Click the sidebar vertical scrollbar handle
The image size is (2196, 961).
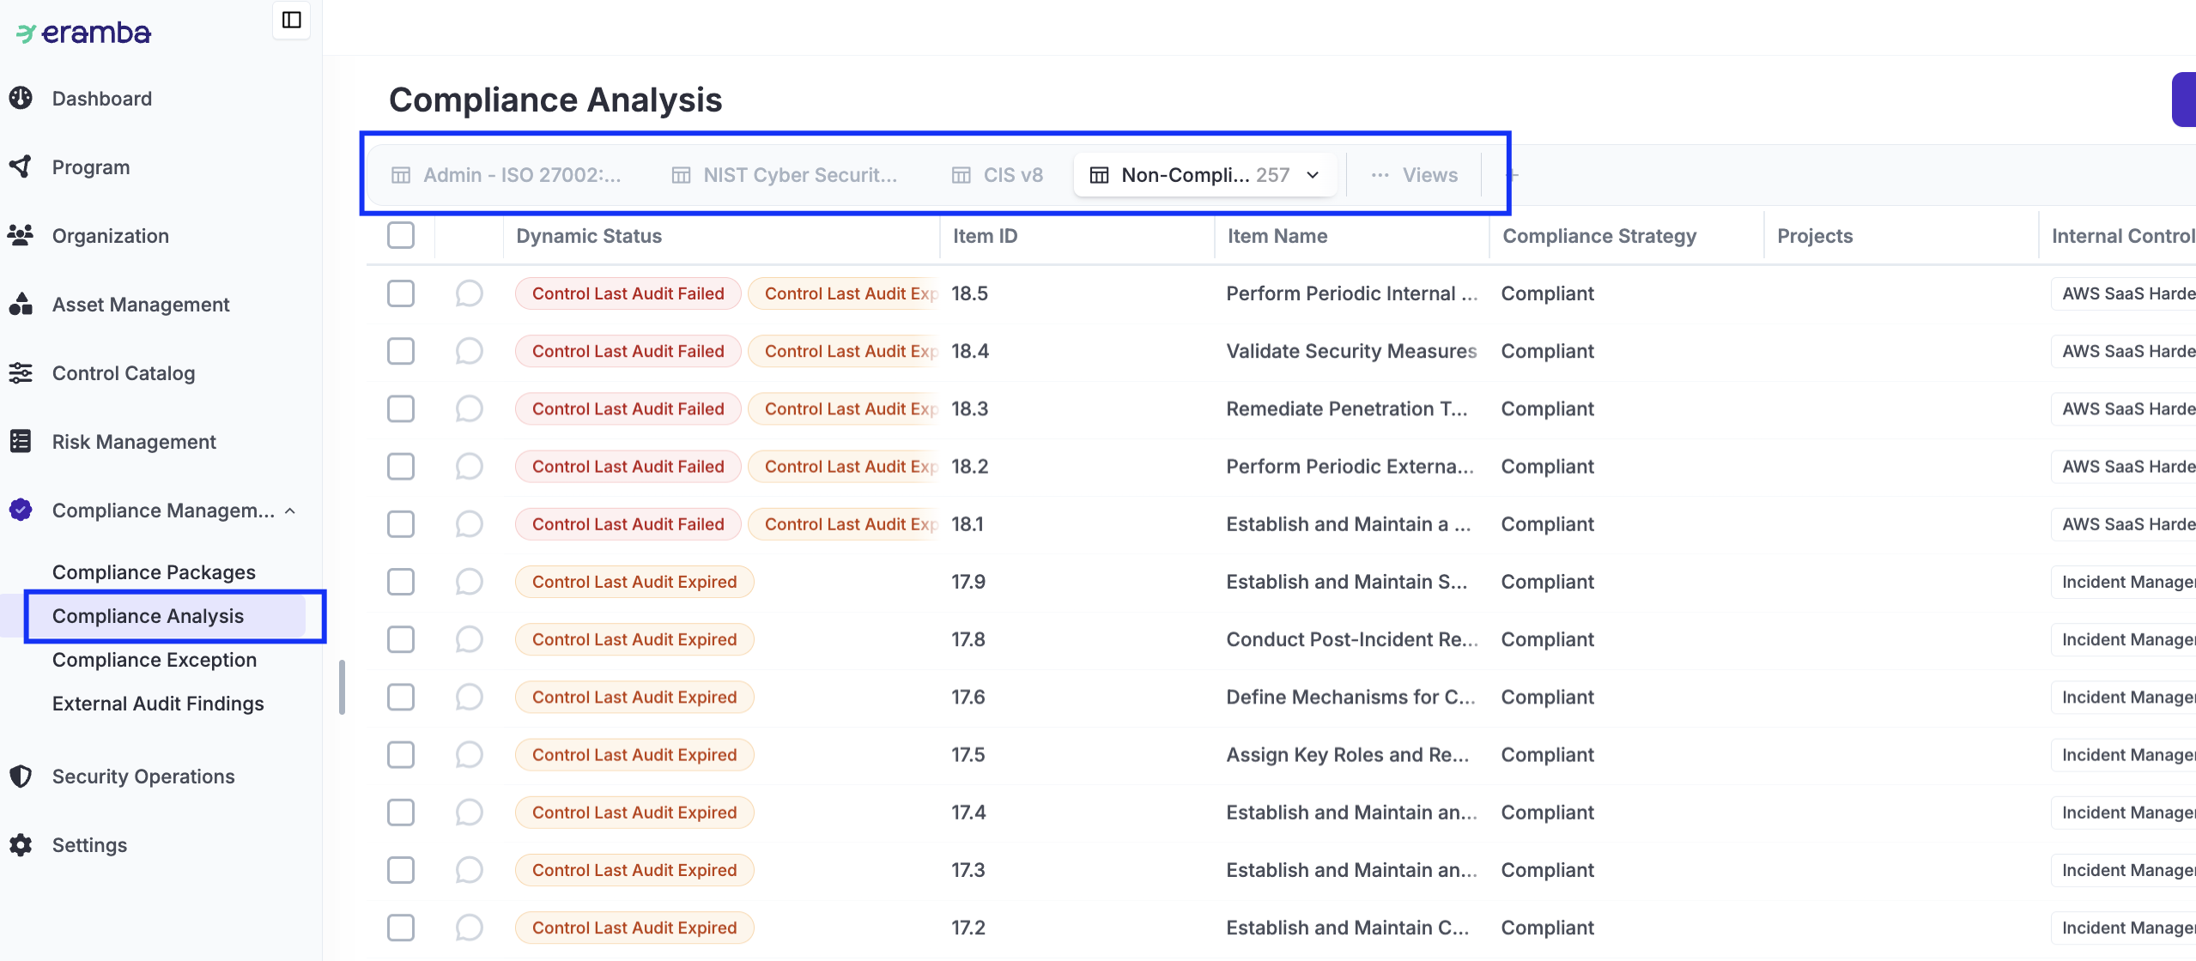342,686
